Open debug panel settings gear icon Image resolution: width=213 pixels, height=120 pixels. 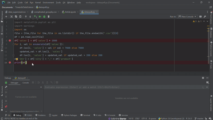[203, 78]
